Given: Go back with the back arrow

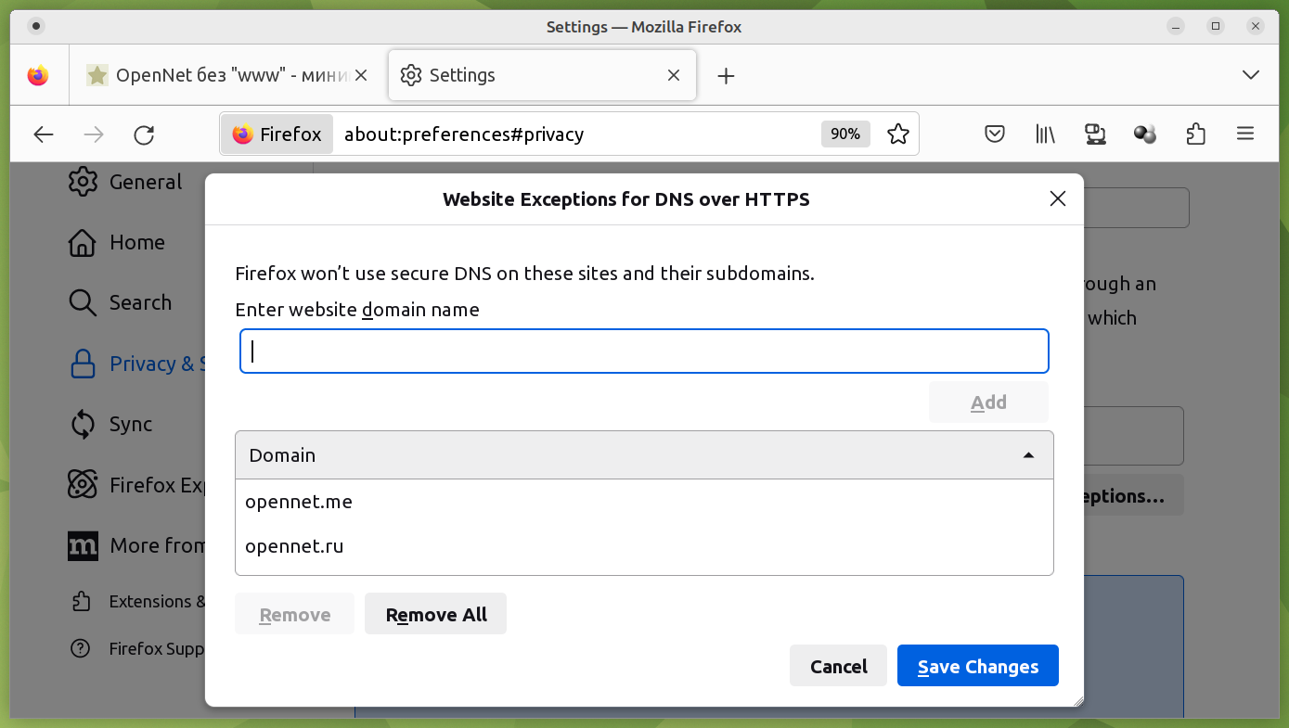Looking at the screenshot, I should point(44,134).
